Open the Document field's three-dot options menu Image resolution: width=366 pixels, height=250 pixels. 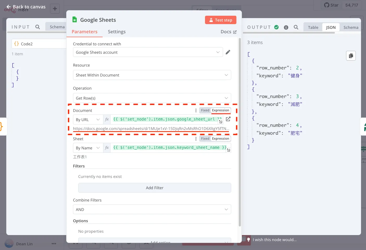(x=196, y=111)
